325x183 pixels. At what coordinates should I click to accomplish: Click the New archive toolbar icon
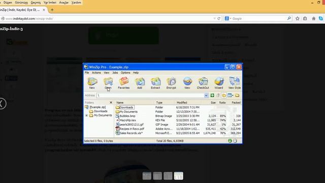point(92,83)
